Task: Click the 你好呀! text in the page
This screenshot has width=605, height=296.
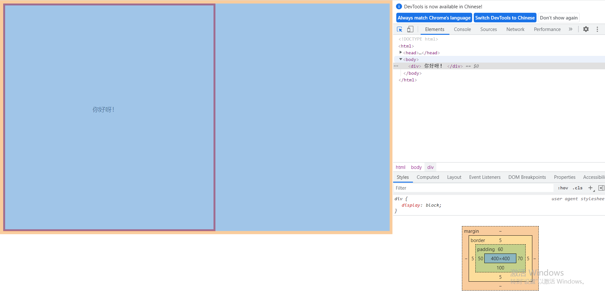Action: pos(103,110)
